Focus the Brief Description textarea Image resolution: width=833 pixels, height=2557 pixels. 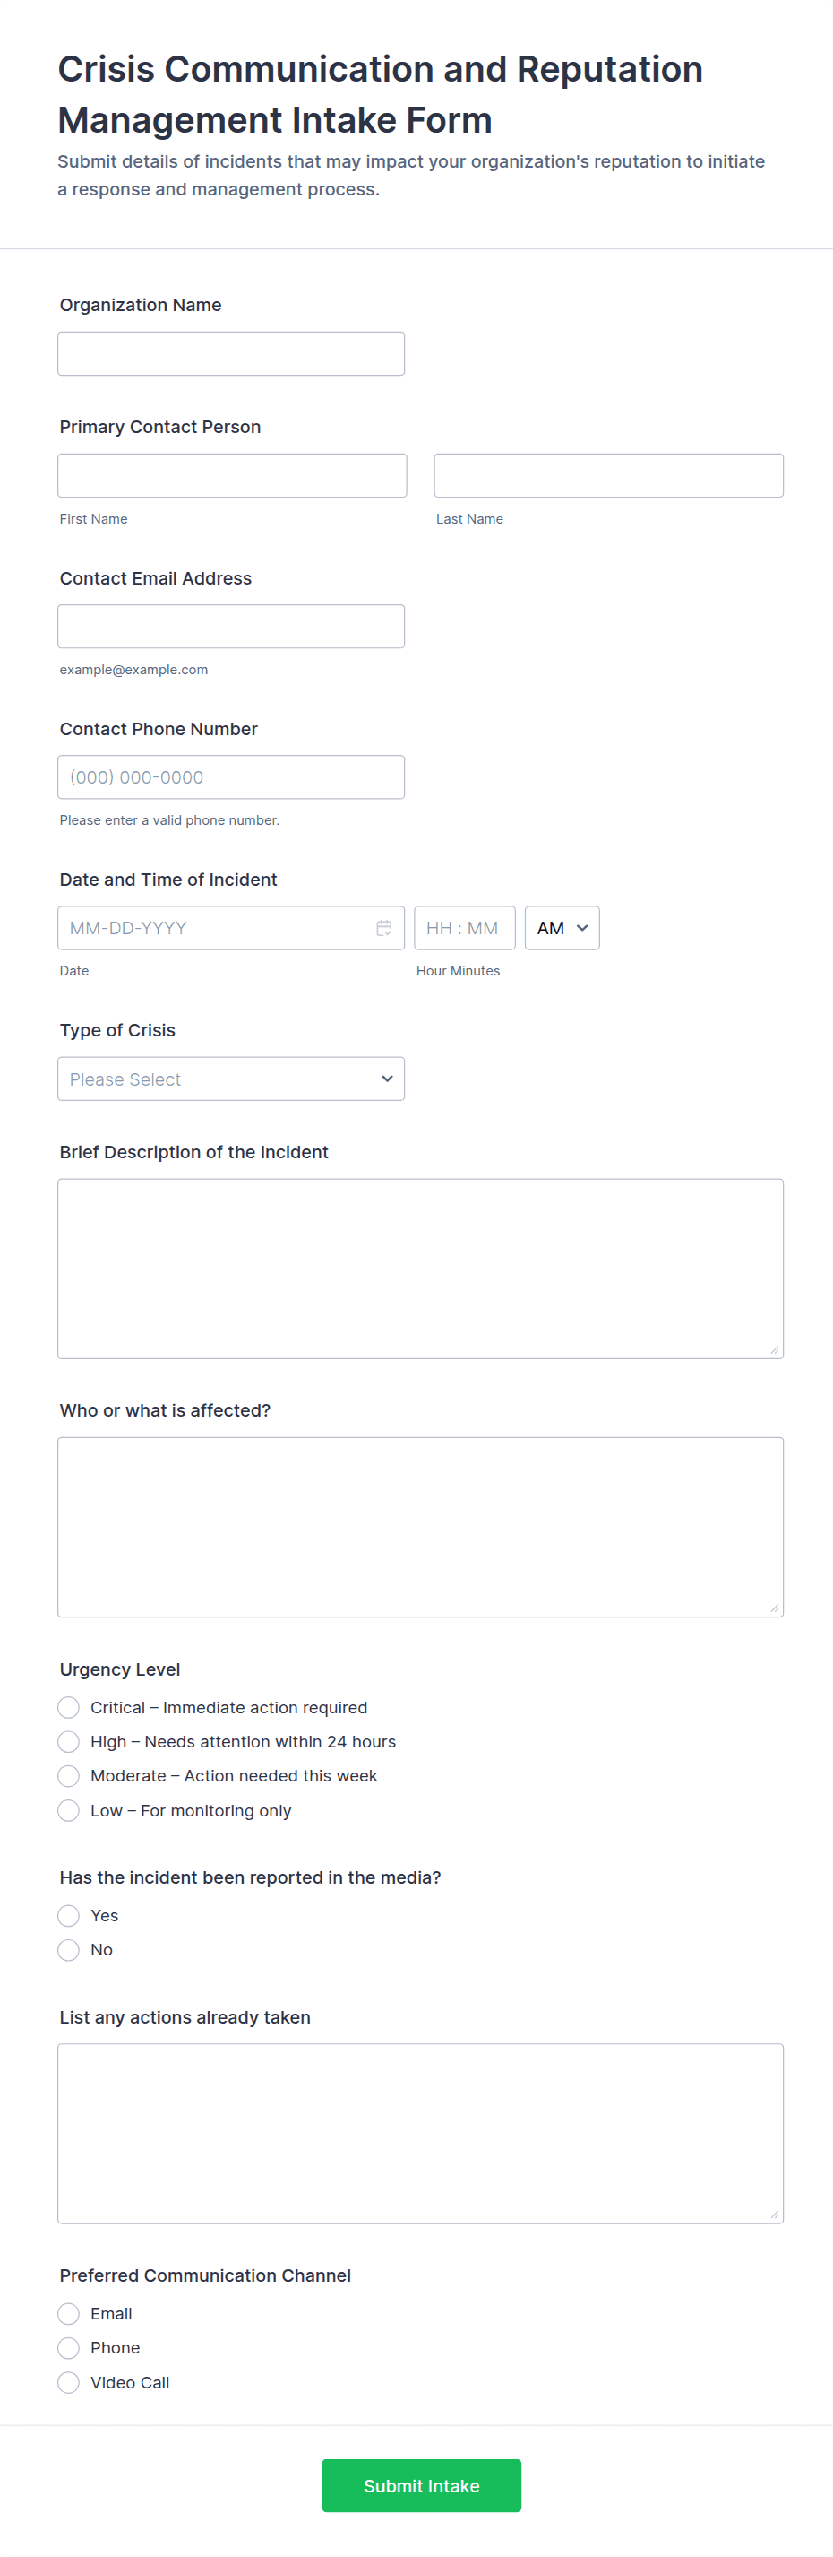[x=420, y=1269]
